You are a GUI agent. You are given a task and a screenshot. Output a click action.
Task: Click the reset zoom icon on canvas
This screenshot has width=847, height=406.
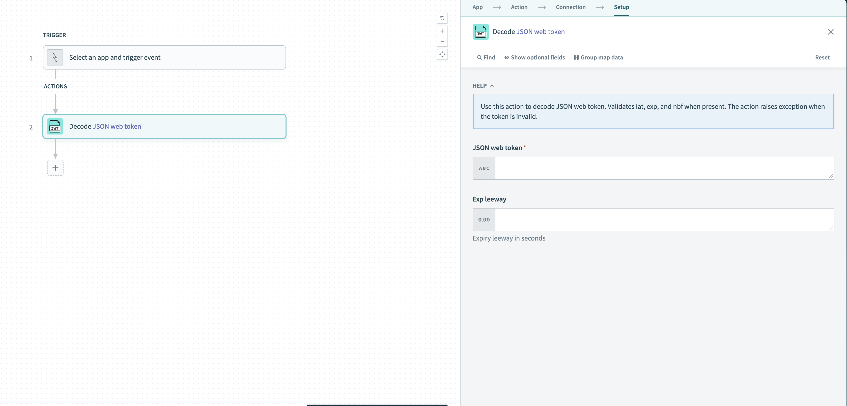(x=442, y=18)
